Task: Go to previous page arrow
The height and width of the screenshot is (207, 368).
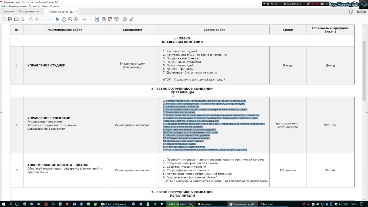Action: click(x=31, y=19)
